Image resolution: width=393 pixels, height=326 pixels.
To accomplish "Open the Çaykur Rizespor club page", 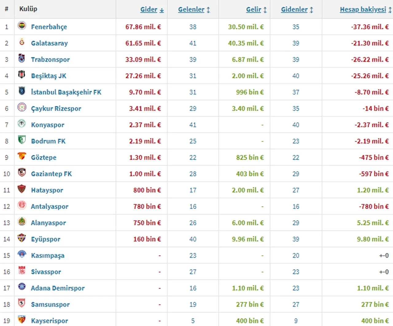I will point(56,109).
